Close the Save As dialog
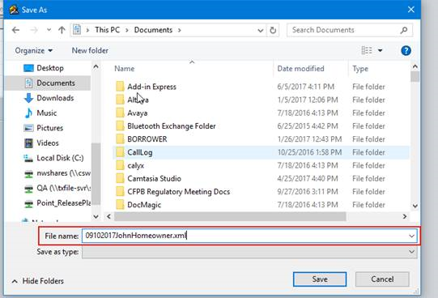438x298 pixels. click(411, 10)
